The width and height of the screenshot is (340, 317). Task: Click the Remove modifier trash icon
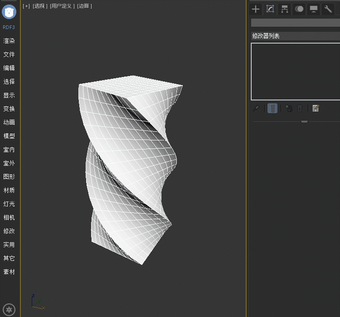click(x=300, y=108)
